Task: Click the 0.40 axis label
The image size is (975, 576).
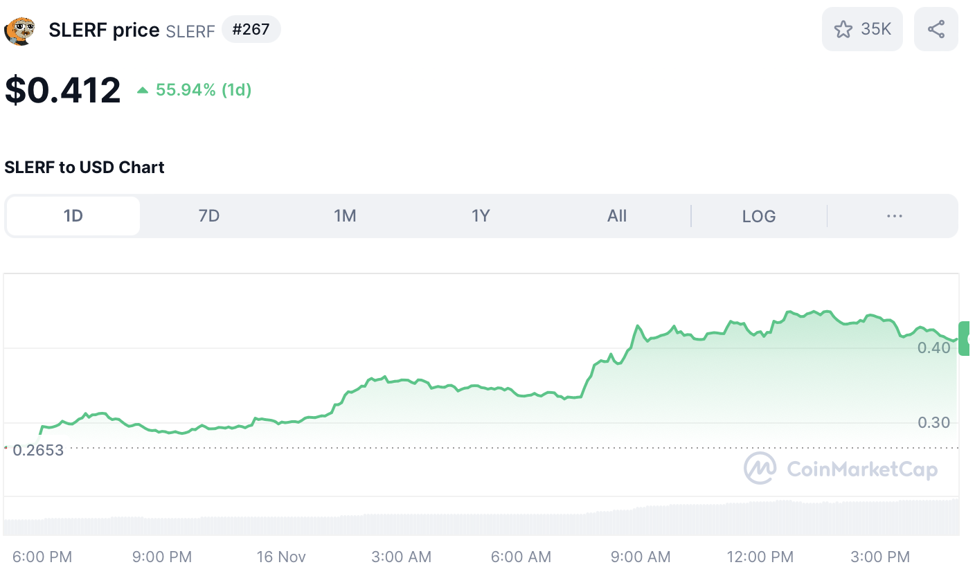Action: (933, 348)
